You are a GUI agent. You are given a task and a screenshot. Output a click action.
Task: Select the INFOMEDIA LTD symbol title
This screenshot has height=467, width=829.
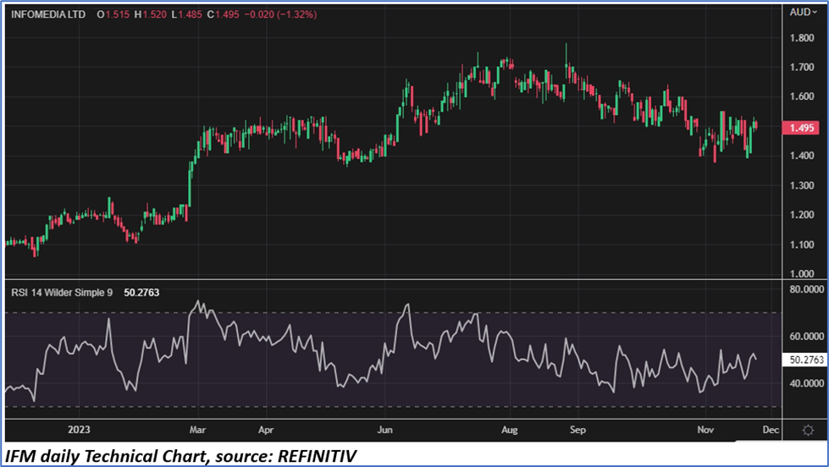(48, 14)
